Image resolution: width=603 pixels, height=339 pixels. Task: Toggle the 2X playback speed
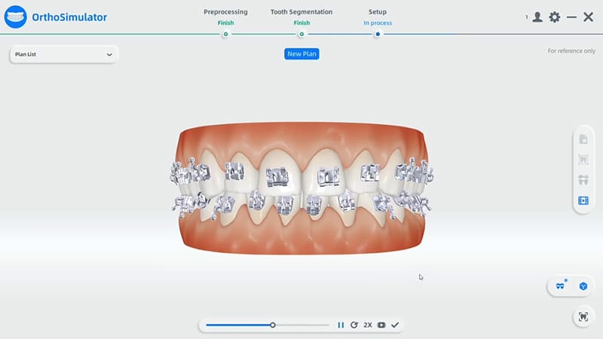click(368, 325)
